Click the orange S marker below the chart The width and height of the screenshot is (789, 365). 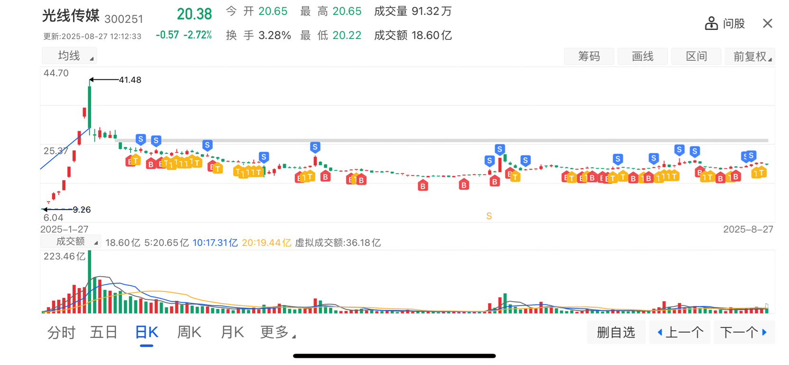(489, 216)
